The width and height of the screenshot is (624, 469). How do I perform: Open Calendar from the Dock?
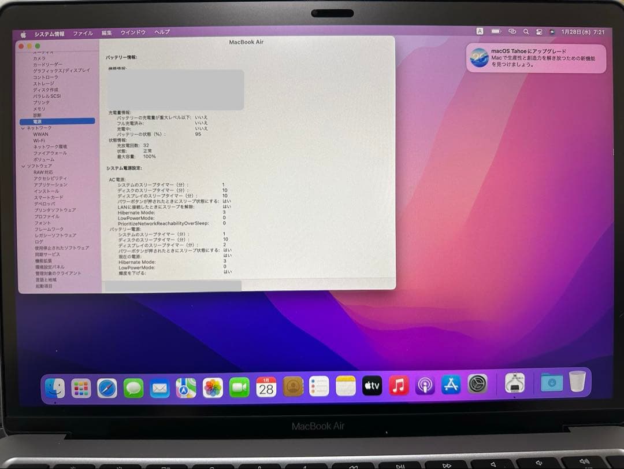coord(266,386)
